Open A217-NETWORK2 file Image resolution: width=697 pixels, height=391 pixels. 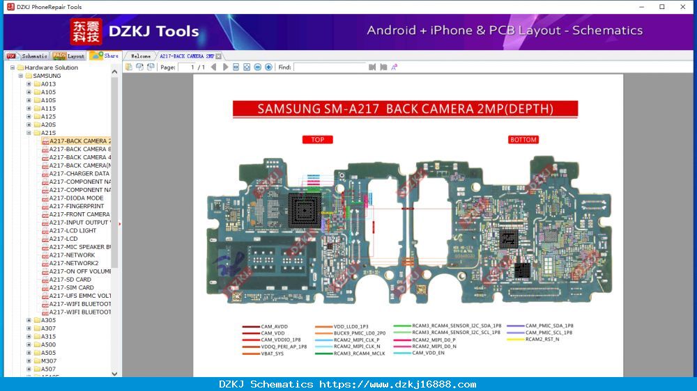tap(74, 263)
